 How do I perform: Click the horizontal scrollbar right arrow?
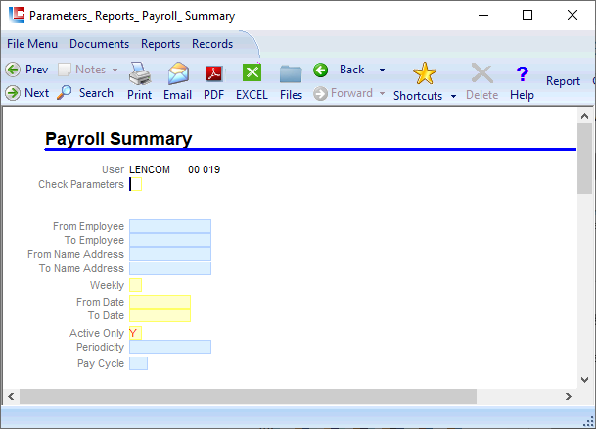pos(569,397)
